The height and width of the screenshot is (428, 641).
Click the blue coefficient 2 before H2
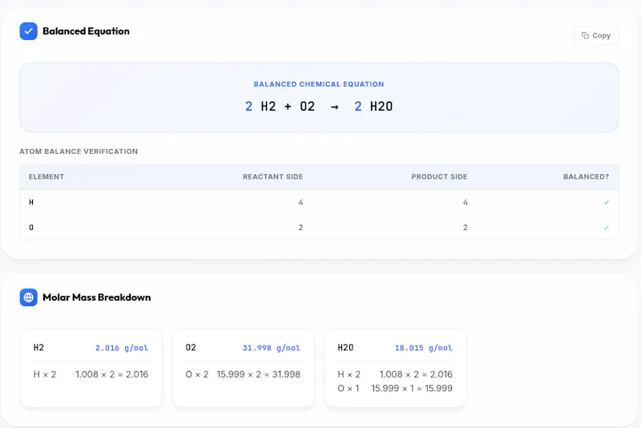point(248,107)
